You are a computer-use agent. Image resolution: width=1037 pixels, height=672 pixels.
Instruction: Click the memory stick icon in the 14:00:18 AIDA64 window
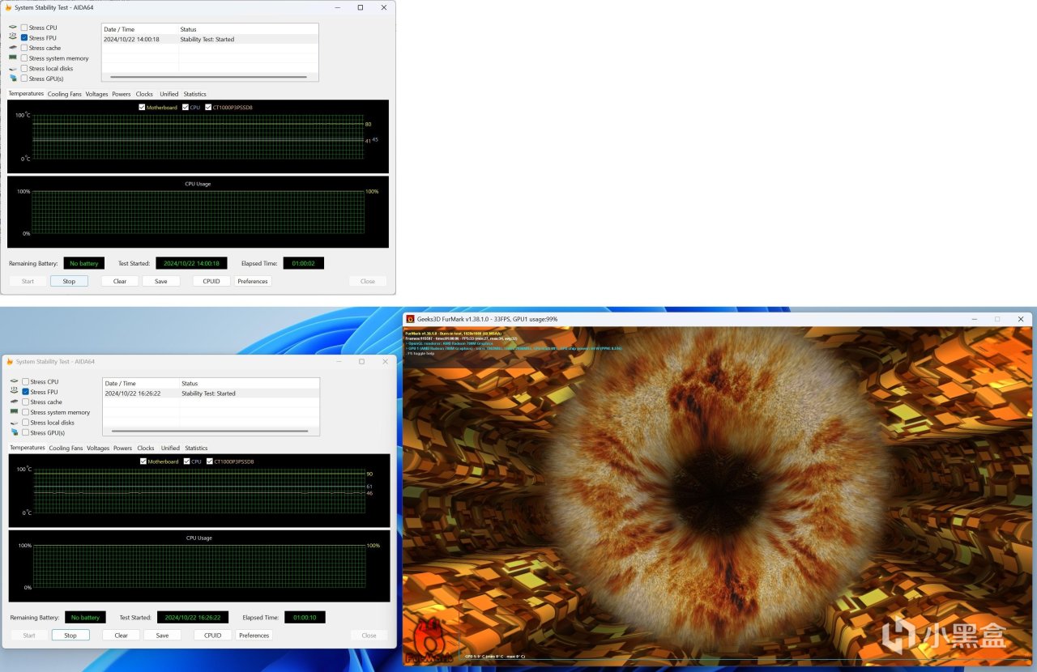pyautogui.click(x=13, y=58)
